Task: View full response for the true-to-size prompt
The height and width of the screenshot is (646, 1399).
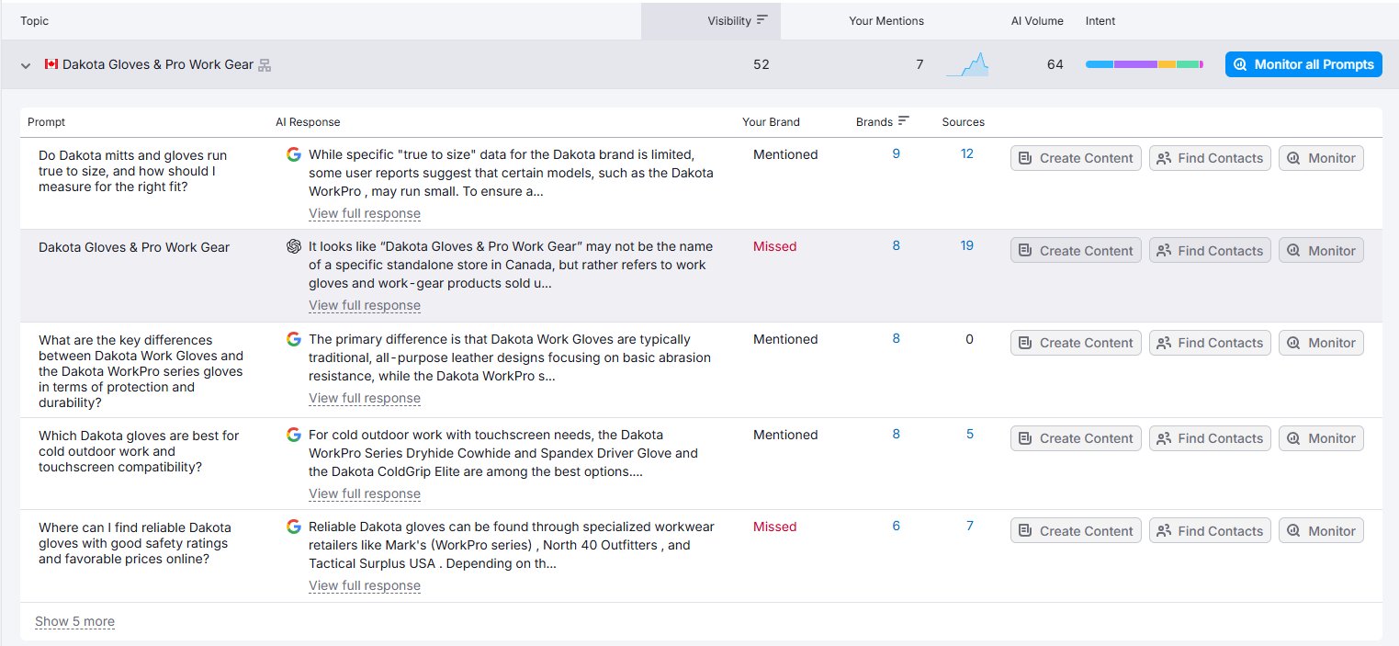Action: [365, 213]
